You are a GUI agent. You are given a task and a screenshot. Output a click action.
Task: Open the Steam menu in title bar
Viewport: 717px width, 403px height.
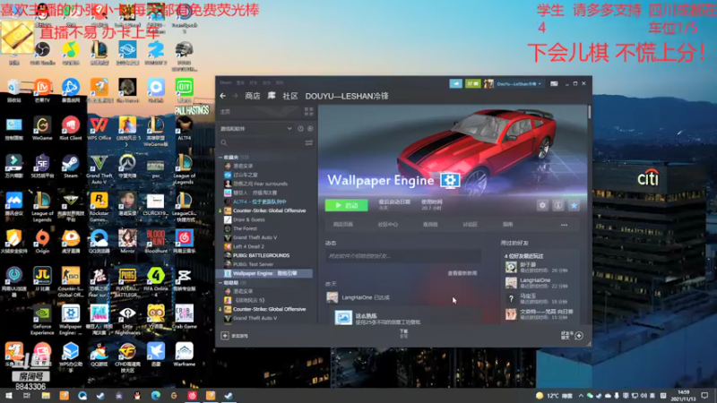pos(226,82)
